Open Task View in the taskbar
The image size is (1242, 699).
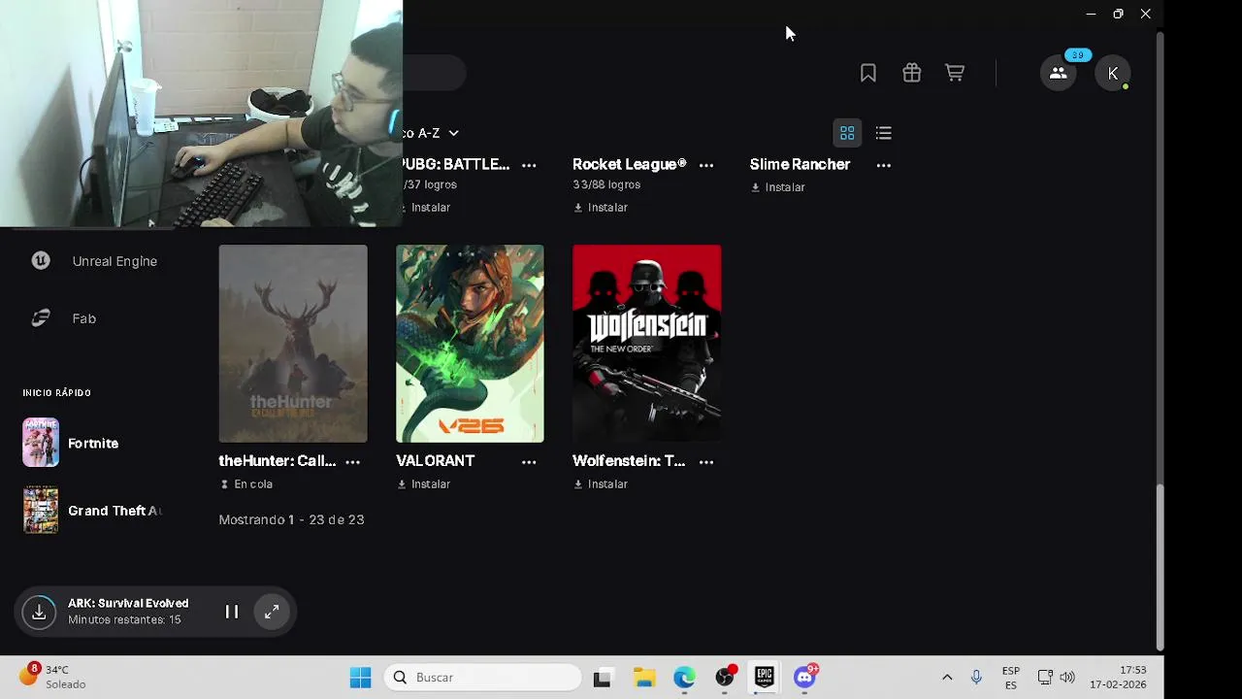point(602,678)
